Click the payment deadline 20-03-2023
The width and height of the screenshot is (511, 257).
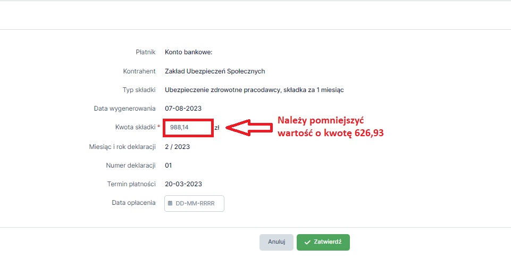[183, 184]
